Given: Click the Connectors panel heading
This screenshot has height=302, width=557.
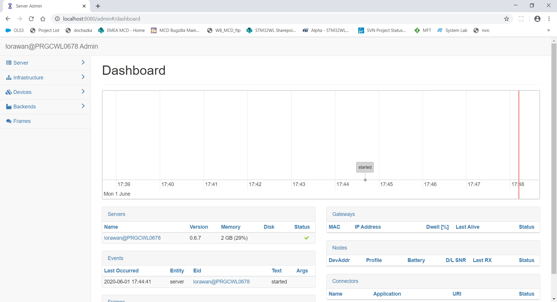Looking at the screenshot, I should click(345, 281).
